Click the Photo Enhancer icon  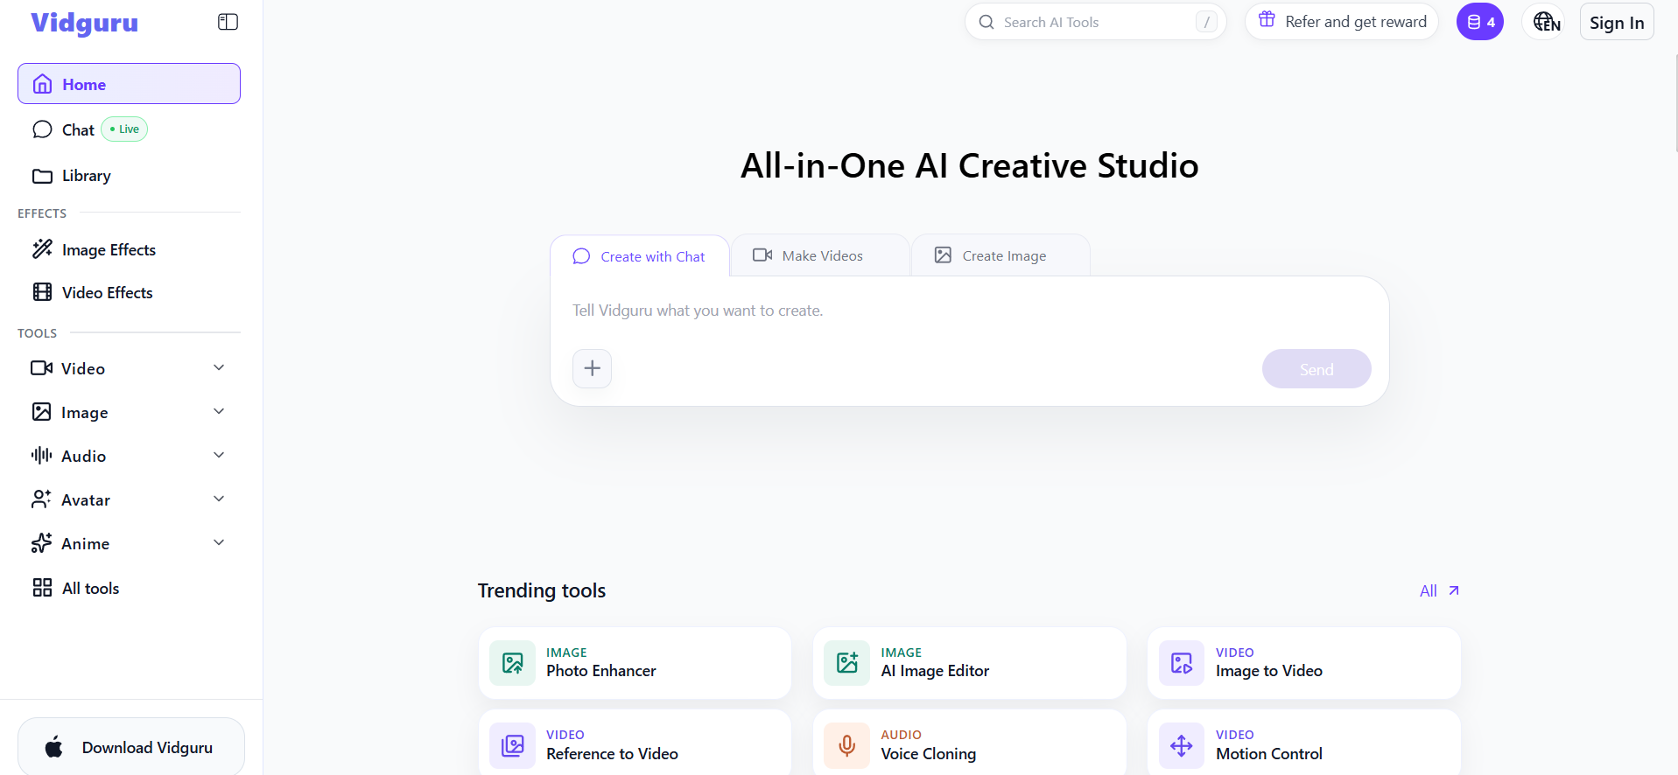513,663
